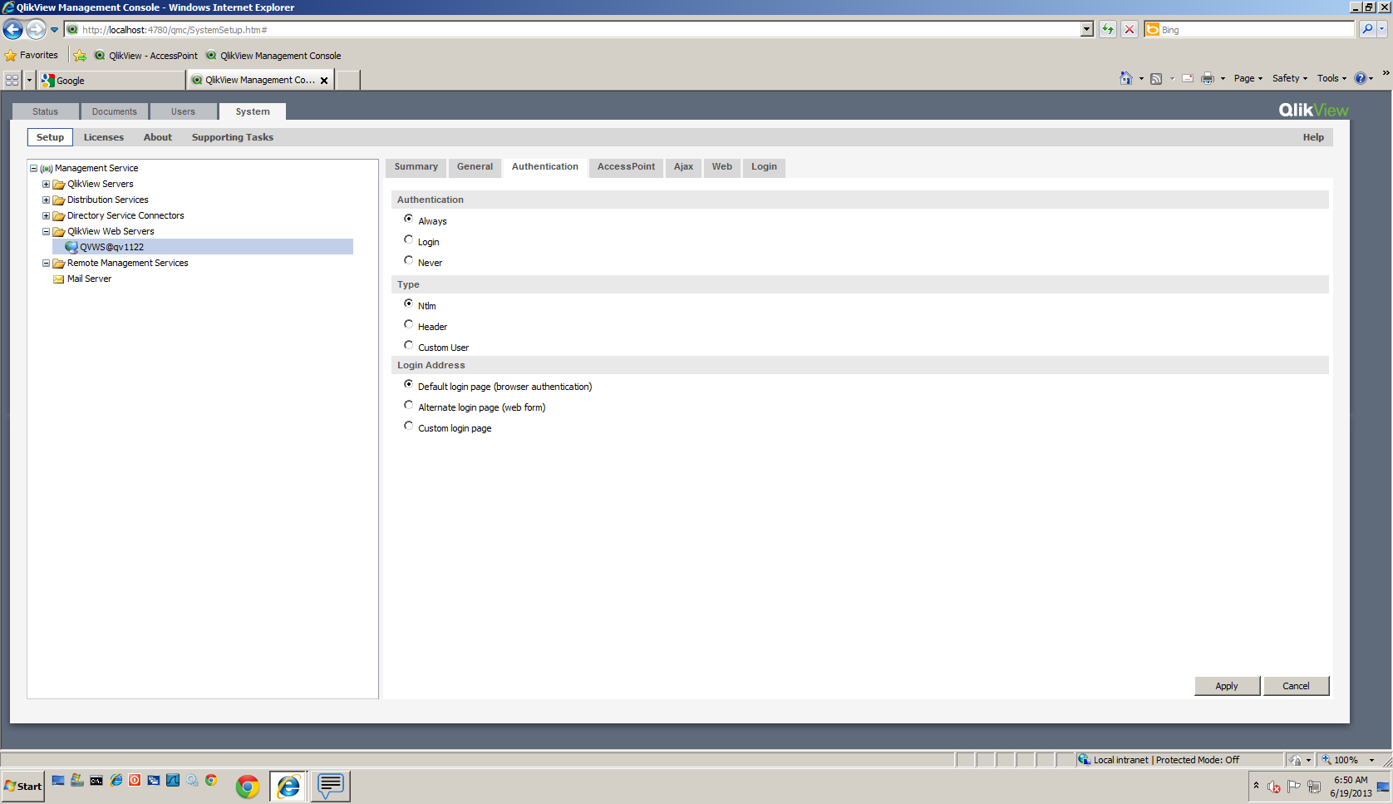Collapse the Management Service tree node

pyautogui.click(x=34, y=168)
